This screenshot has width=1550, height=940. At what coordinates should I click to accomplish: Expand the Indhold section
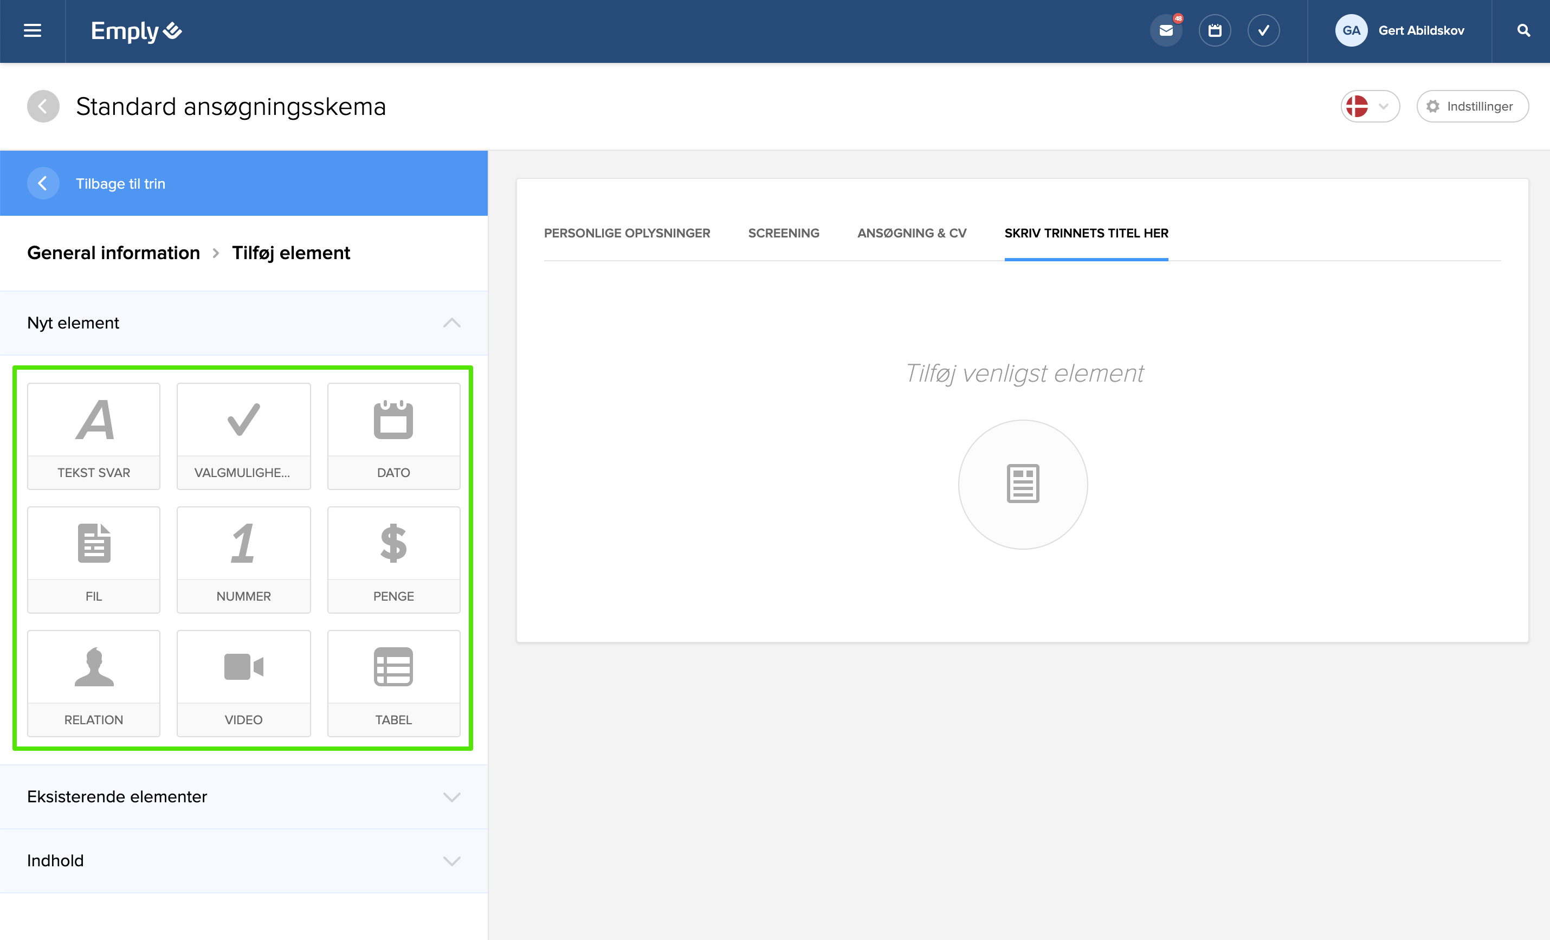451,860
